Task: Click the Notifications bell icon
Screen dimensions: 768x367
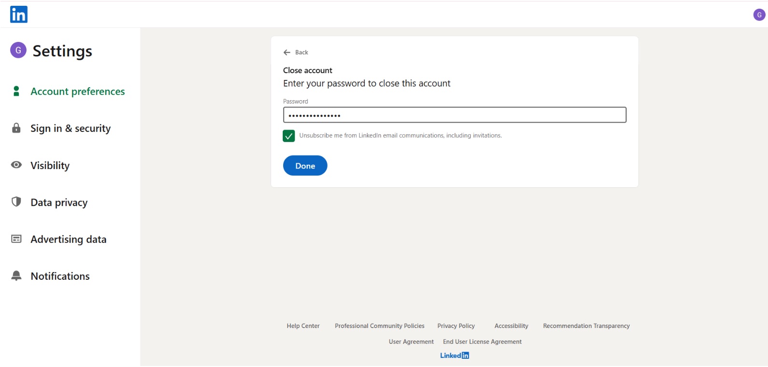Action: [x=16, y=275]
